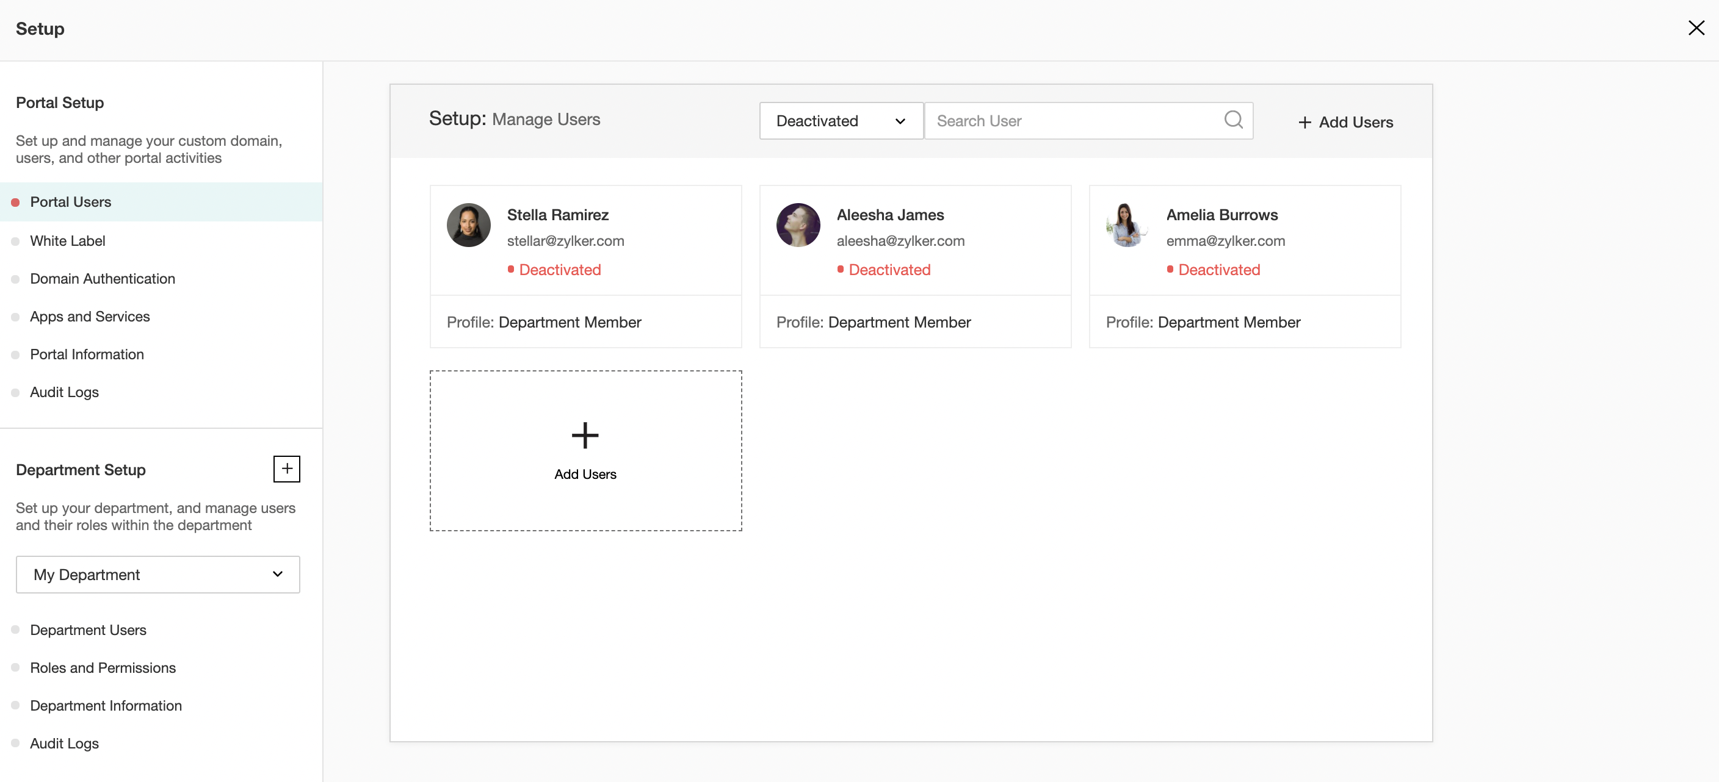Screen dimensions: 1719x782
Task: Select Department Users in sidebar
Action: (x=87, y=630)
